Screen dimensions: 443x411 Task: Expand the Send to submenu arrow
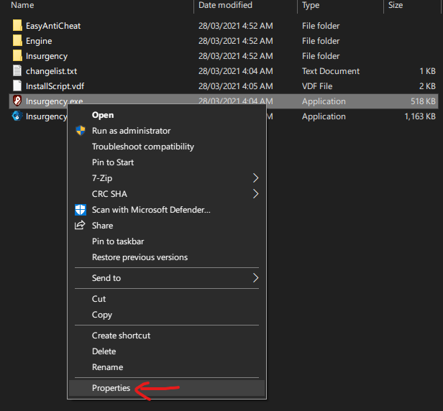click(255, 278)
